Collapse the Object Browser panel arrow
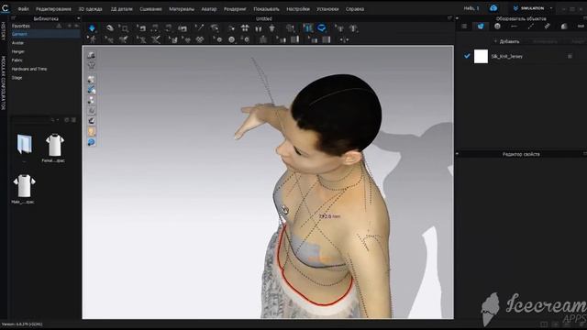 point(457,18)
